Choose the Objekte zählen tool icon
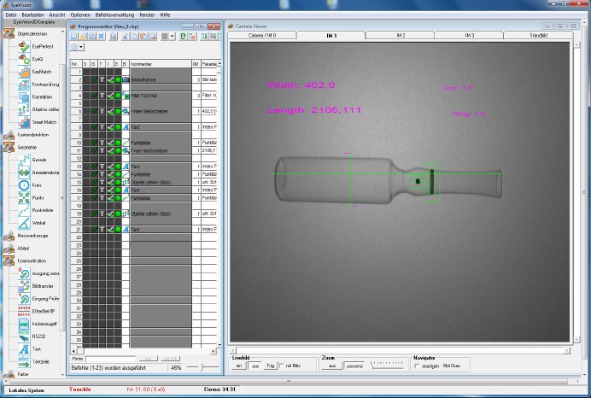Viewport: 591px width, 398px height. coord(24,109)
